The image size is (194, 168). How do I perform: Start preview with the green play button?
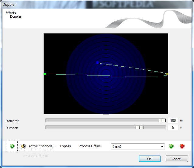(x=12, y=146)
